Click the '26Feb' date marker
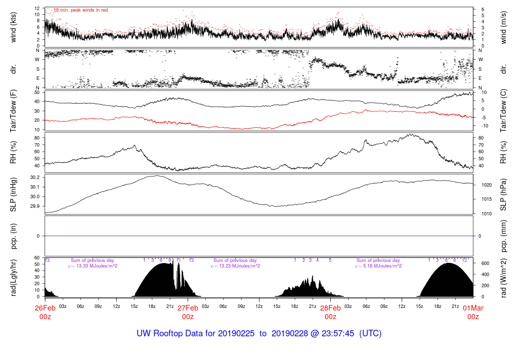This screenshot has width=518, height=354. click(x=45, y=308)
